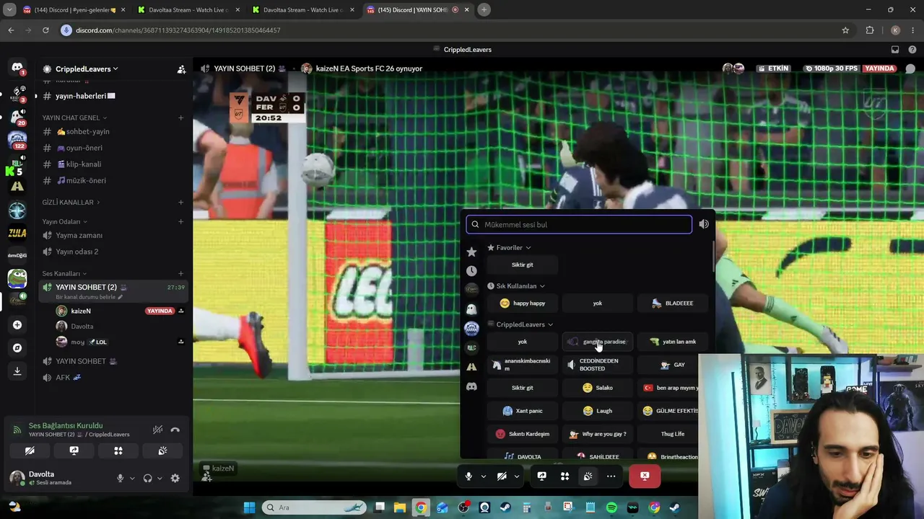
Task: Open activities icon in stream control bar
Action: [565, 476]
